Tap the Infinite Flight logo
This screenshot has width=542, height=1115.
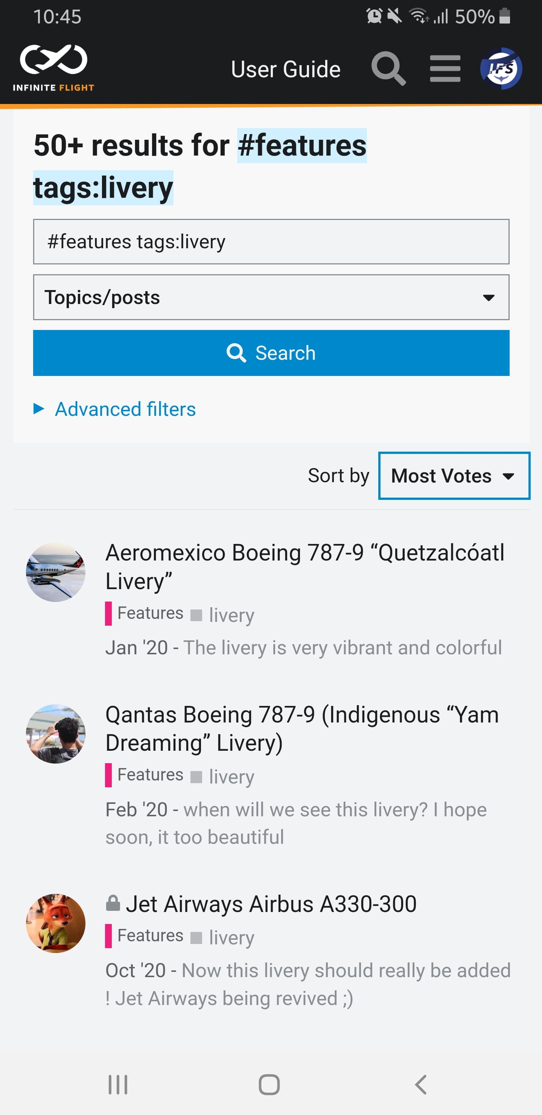tap(54, 68)
